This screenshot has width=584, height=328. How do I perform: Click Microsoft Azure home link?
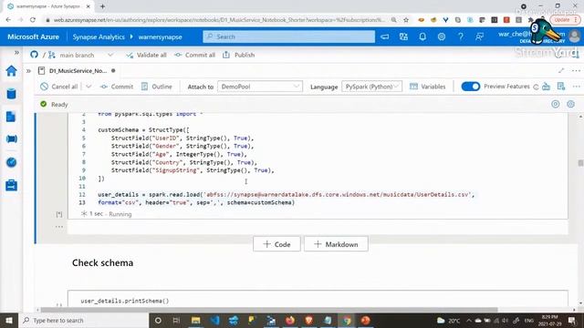33,36
